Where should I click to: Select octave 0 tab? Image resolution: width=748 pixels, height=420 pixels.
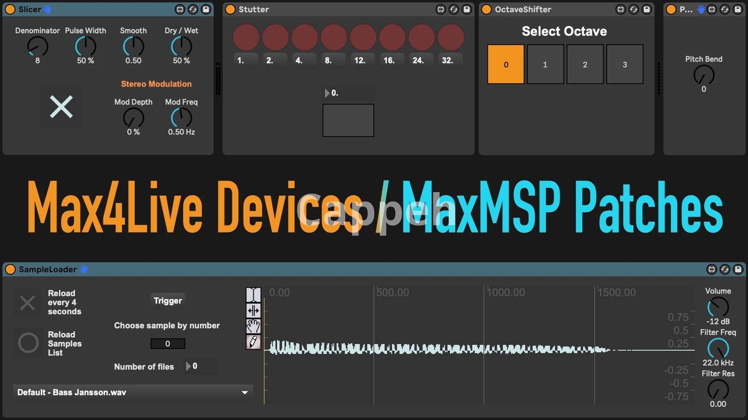(x=506, y=65)
